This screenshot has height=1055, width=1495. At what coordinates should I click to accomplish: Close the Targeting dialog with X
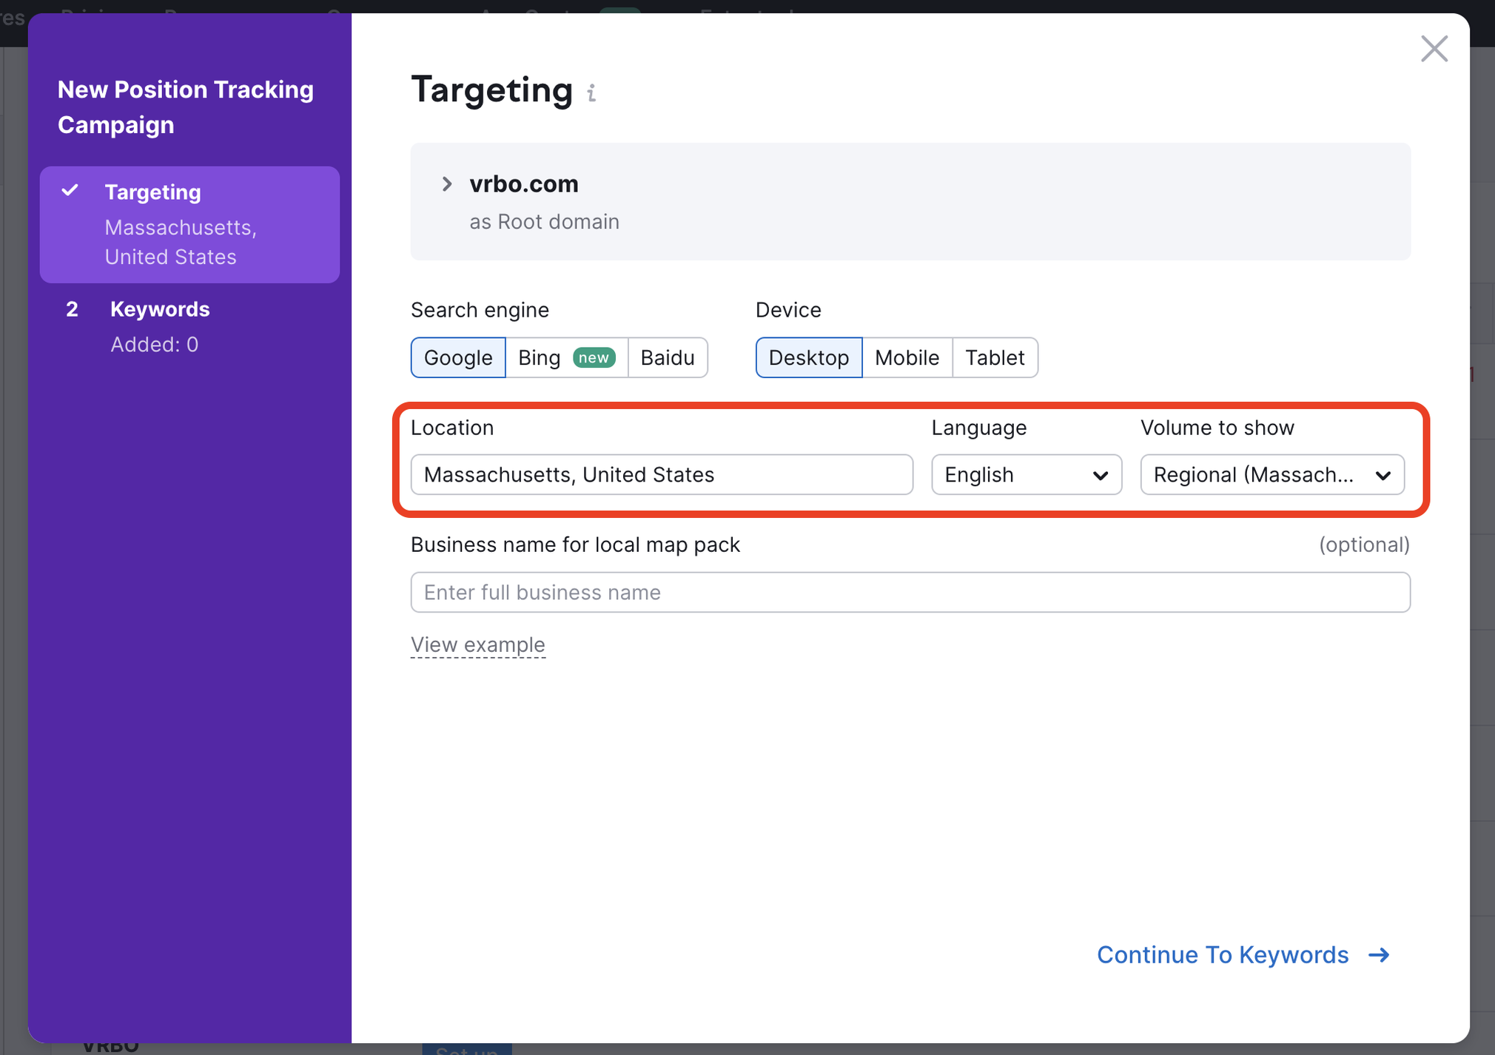(1434, 49)
